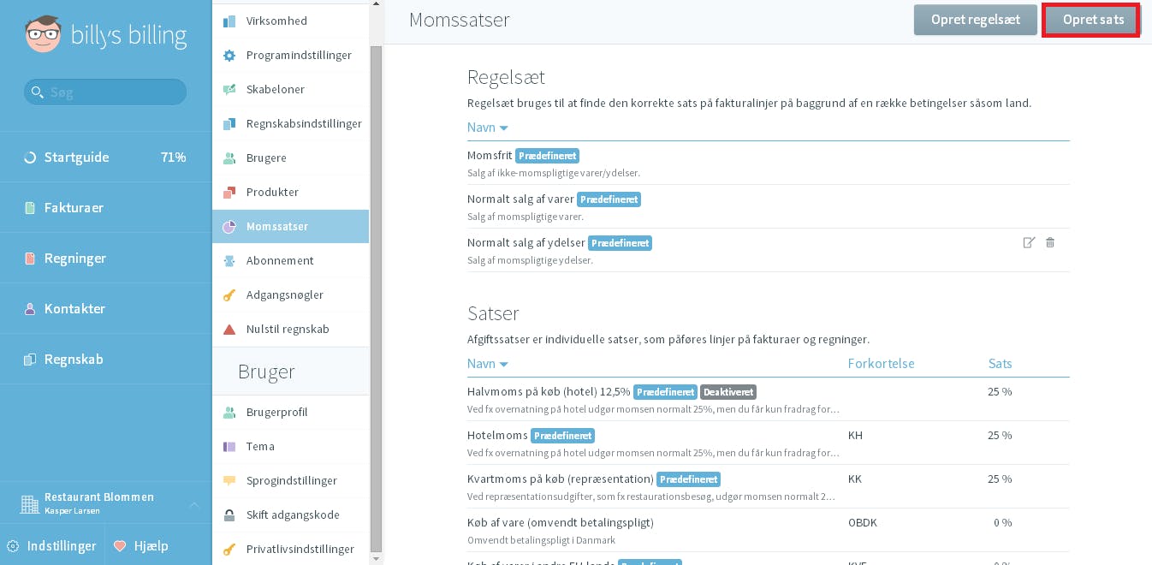Click the settings menu scrollbar thumb
The image size is (1152, 565).
[376, 299]
